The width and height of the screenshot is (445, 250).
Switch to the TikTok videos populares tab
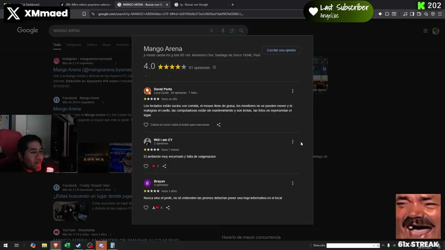click(86, 5)
